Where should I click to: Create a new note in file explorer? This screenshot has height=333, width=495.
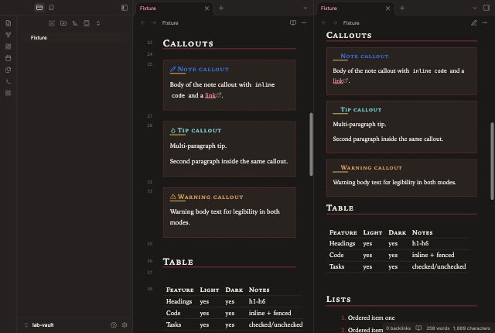[x=52, y=23]
